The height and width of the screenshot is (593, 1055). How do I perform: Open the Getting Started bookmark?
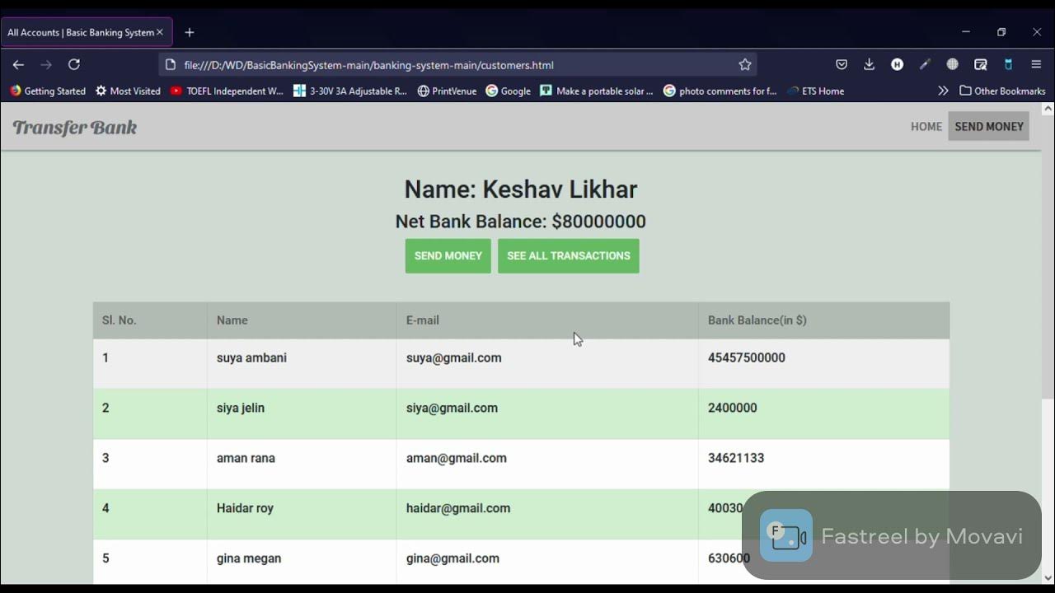48,91
